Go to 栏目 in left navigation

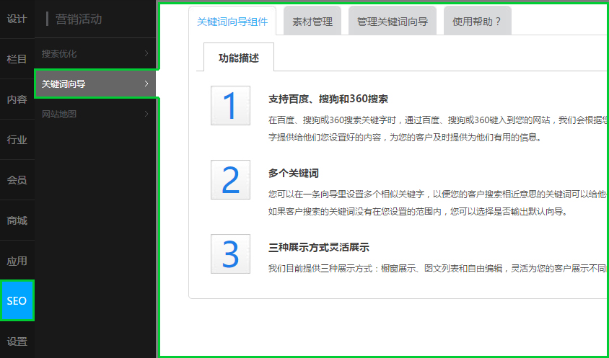[17, 59]
